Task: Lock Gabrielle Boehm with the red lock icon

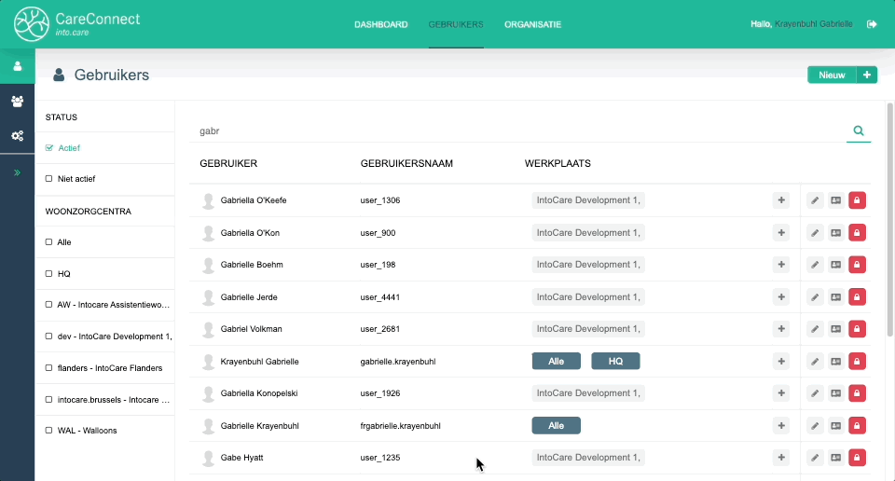Action: tap(857, 265)
